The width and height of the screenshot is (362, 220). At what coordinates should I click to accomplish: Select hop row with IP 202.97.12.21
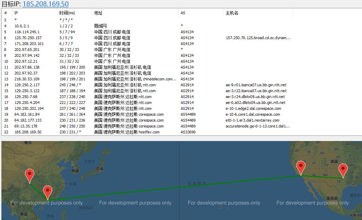pyautogui.click(x=182, y=61)
